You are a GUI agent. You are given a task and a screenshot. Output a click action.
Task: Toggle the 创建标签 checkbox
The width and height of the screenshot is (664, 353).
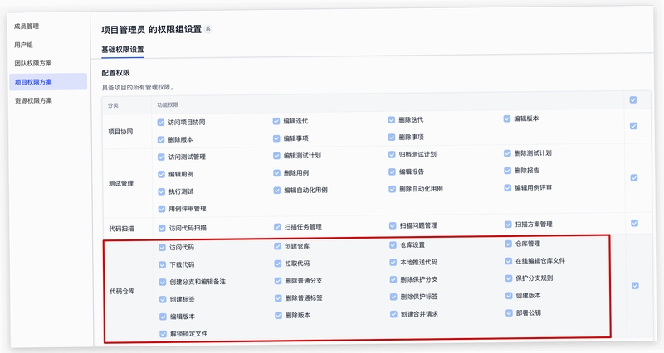click(163, 300)
